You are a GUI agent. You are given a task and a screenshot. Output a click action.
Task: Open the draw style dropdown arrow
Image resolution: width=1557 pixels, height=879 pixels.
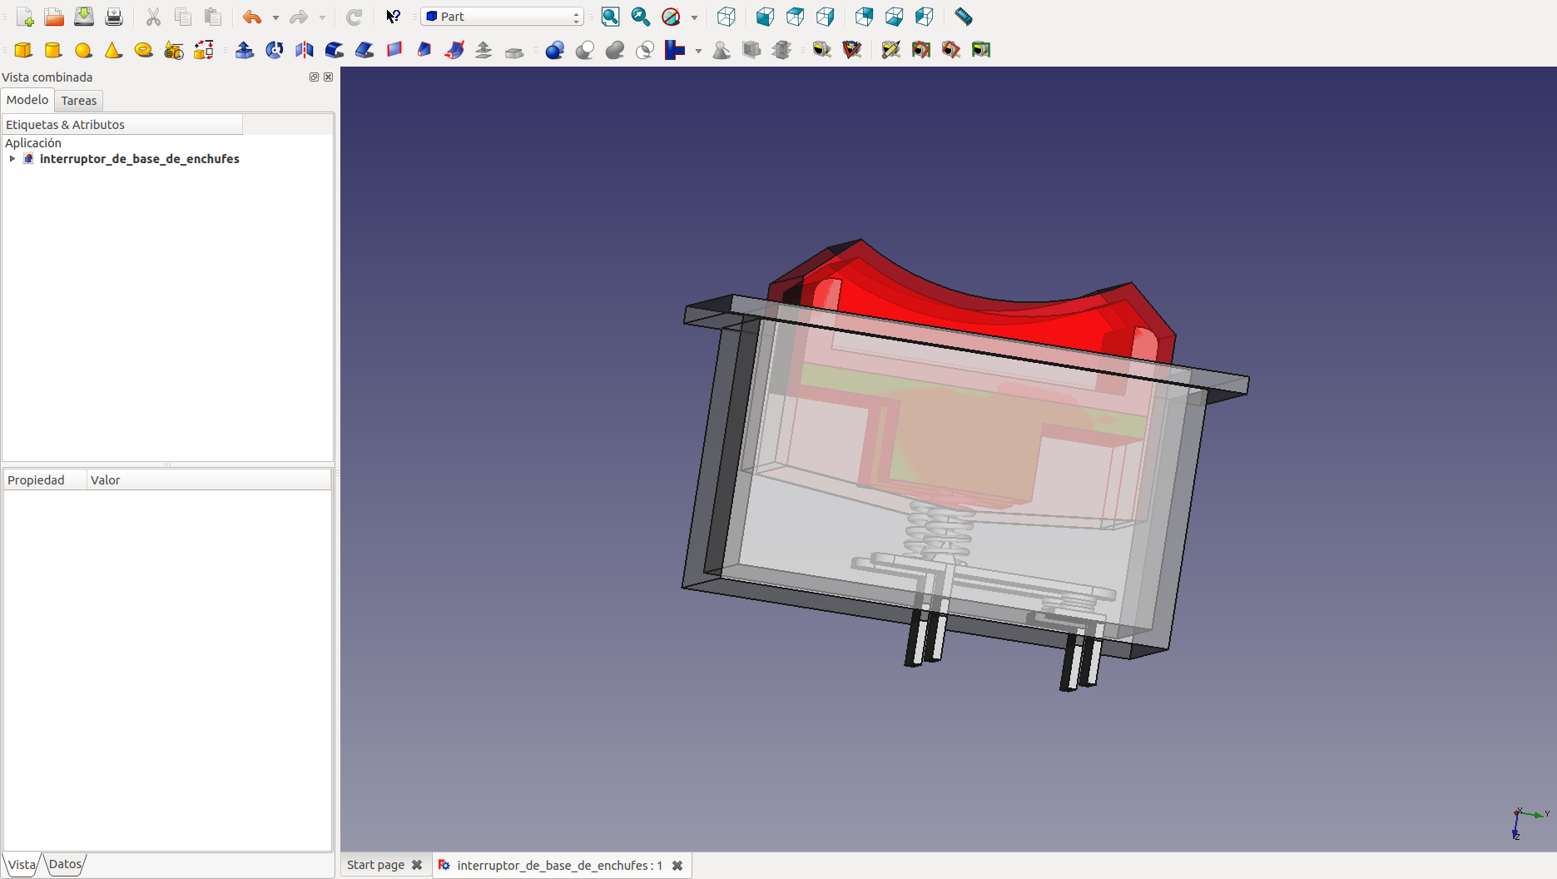click(694, 17)
